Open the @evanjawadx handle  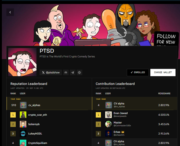pyautogui.click(x=120, y=116)
